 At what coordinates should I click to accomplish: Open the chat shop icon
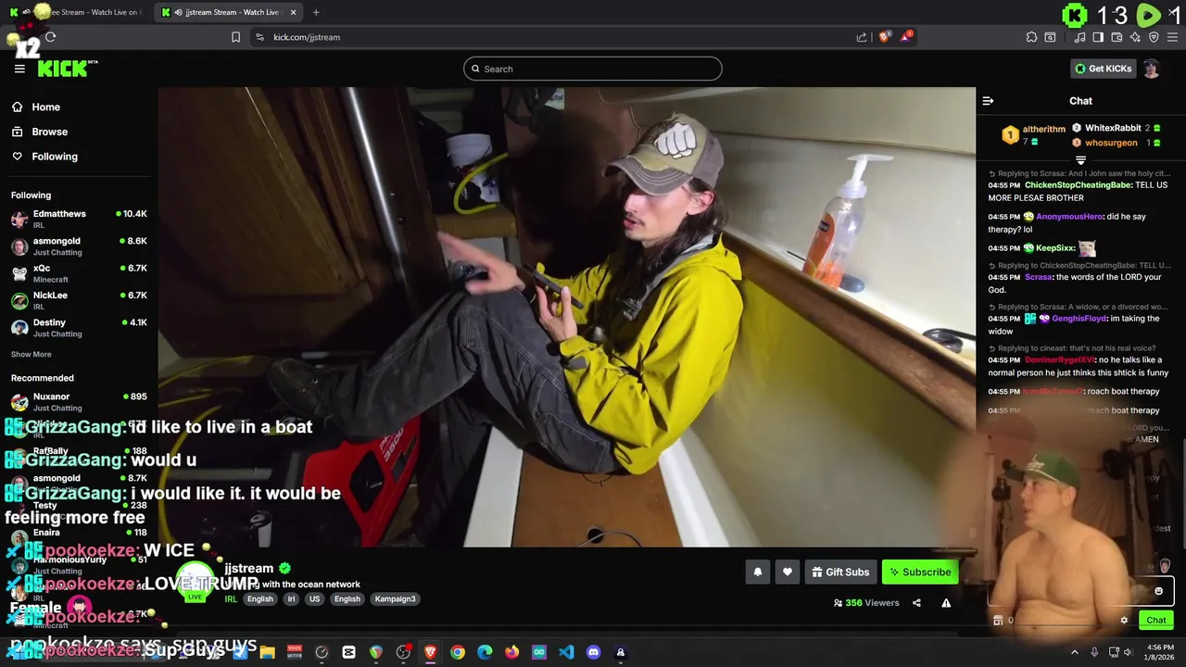[x=998, y=621]
